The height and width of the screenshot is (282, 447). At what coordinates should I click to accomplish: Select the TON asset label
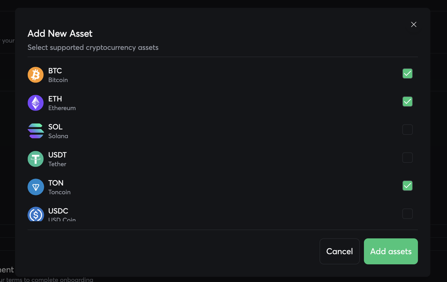point(56,183)
